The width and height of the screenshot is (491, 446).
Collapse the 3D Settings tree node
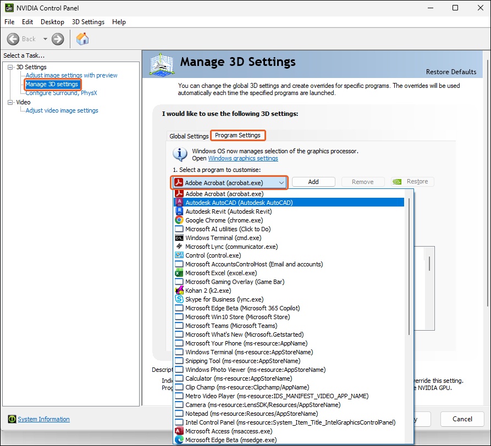10,67
